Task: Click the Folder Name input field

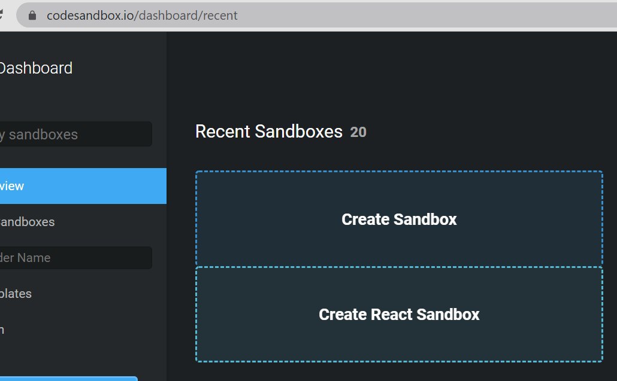Action: point(76,258)
